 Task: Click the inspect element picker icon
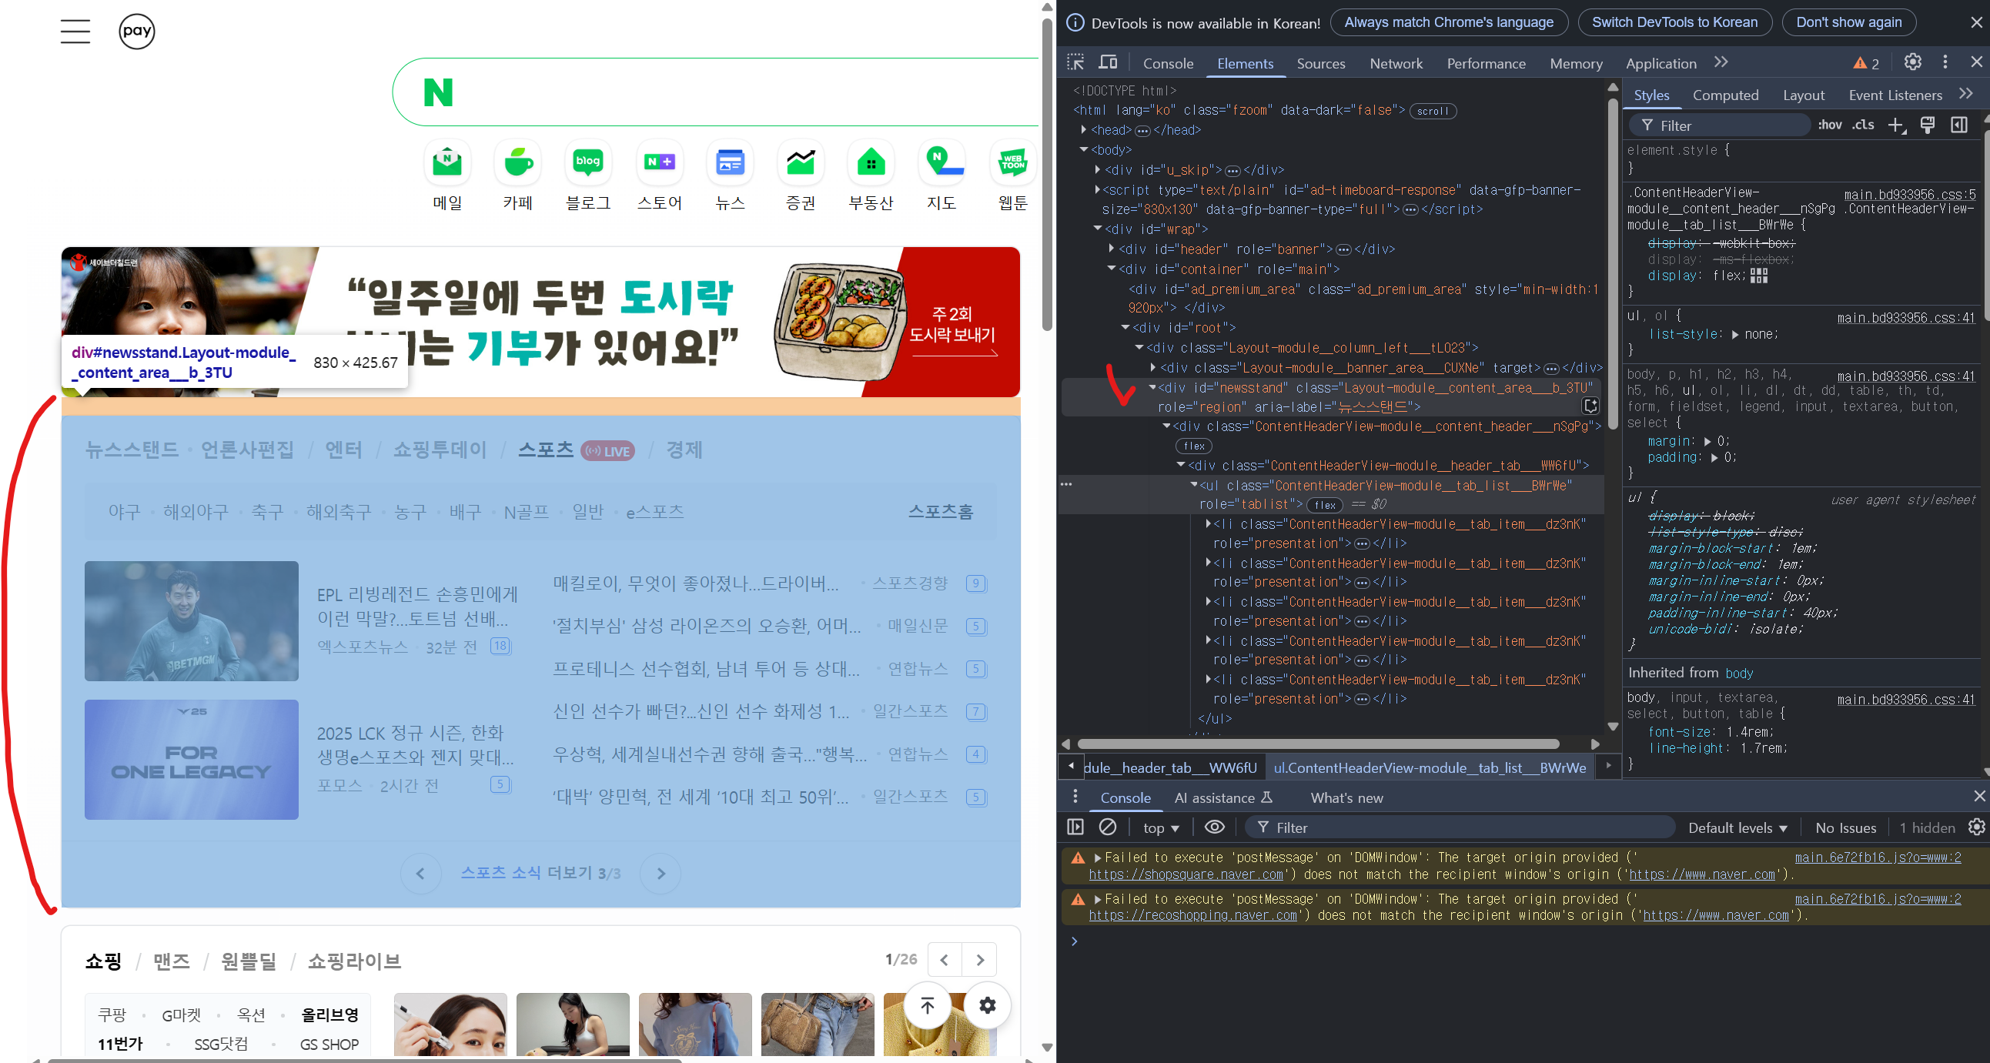point(1075,62)
